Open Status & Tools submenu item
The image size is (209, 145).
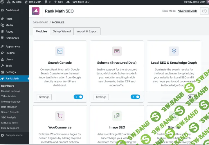[9, 123]
